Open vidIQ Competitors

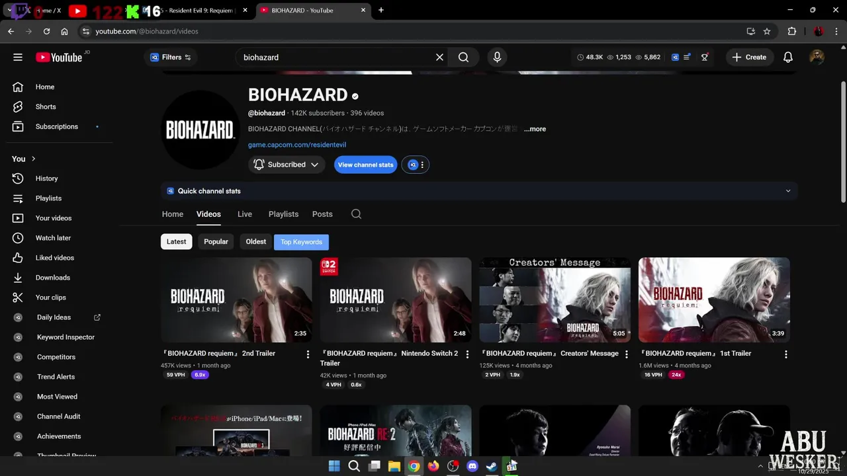[x=56, y=357]
